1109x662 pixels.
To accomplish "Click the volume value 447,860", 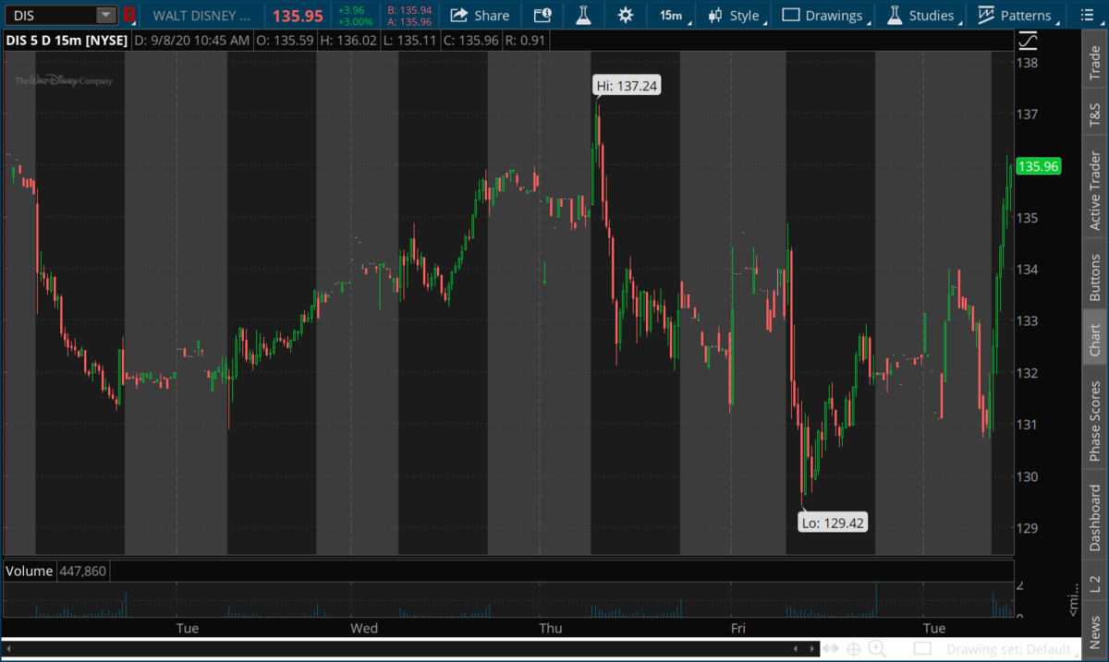I will click(x=83, y=572).
